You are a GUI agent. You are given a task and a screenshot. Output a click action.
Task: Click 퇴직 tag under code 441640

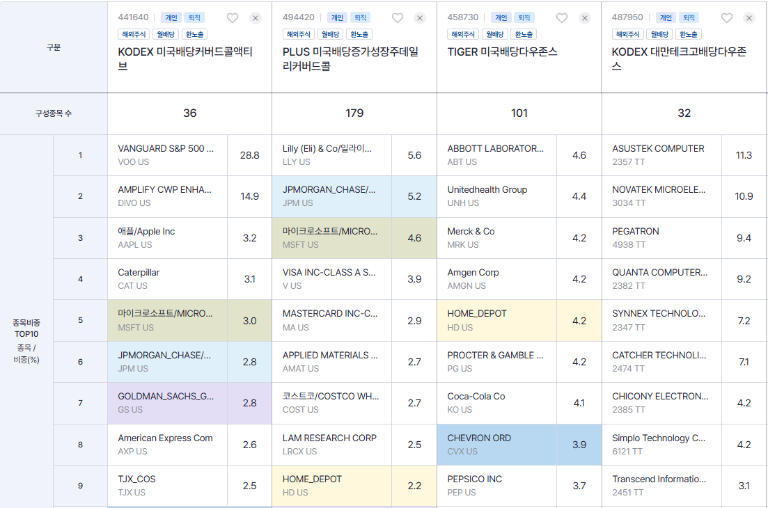pyautogui.click(x=194, y=17)
